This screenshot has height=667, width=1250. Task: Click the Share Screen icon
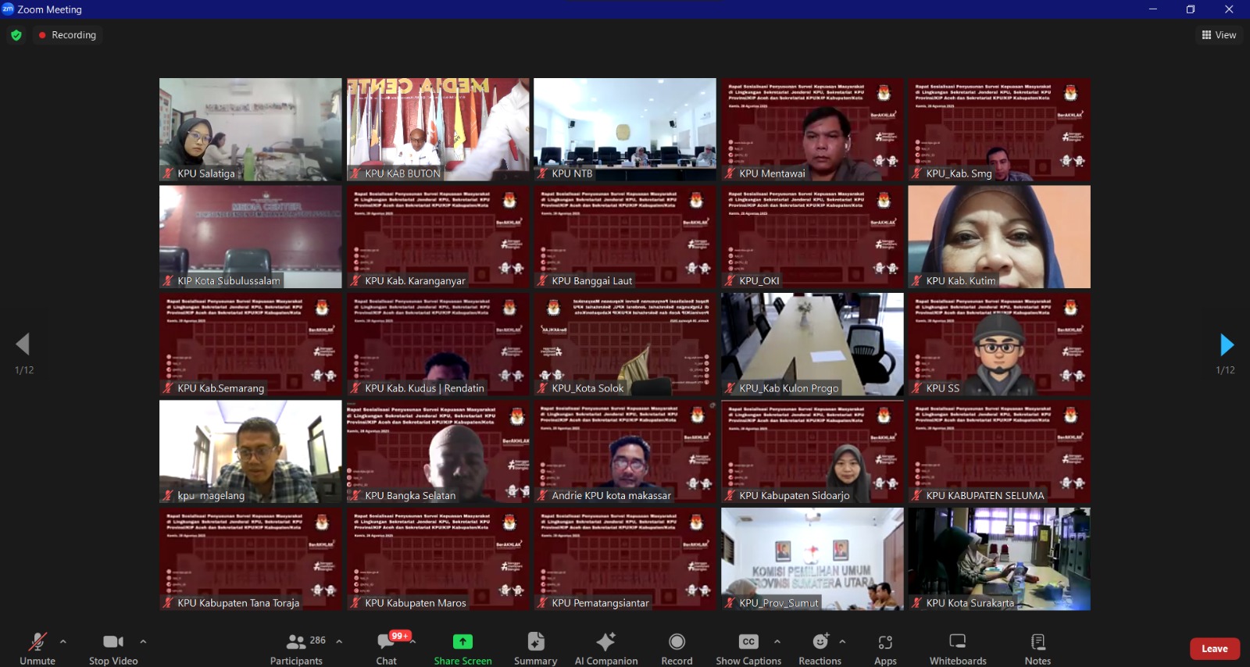click(x=462, y=642)
